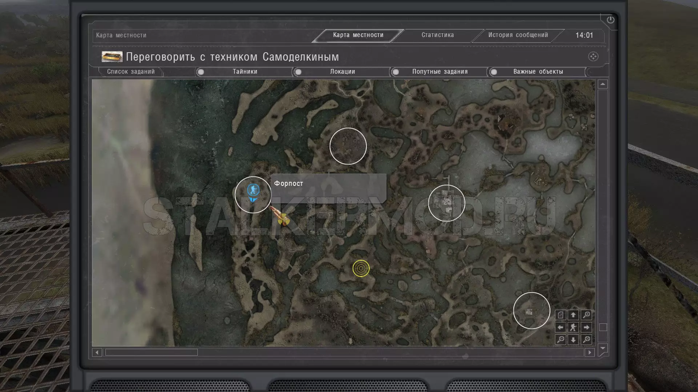Click the horizontal scrollbar left arrow
Viewport: 698px width, 392px height.
[x=97, y=352]
